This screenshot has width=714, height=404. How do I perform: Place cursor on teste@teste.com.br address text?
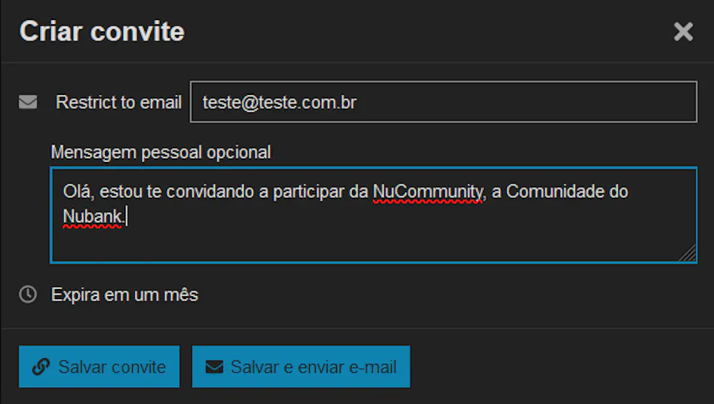(x=279, y=102)
